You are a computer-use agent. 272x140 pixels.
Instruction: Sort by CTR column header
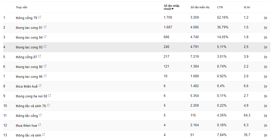[220, 7]
